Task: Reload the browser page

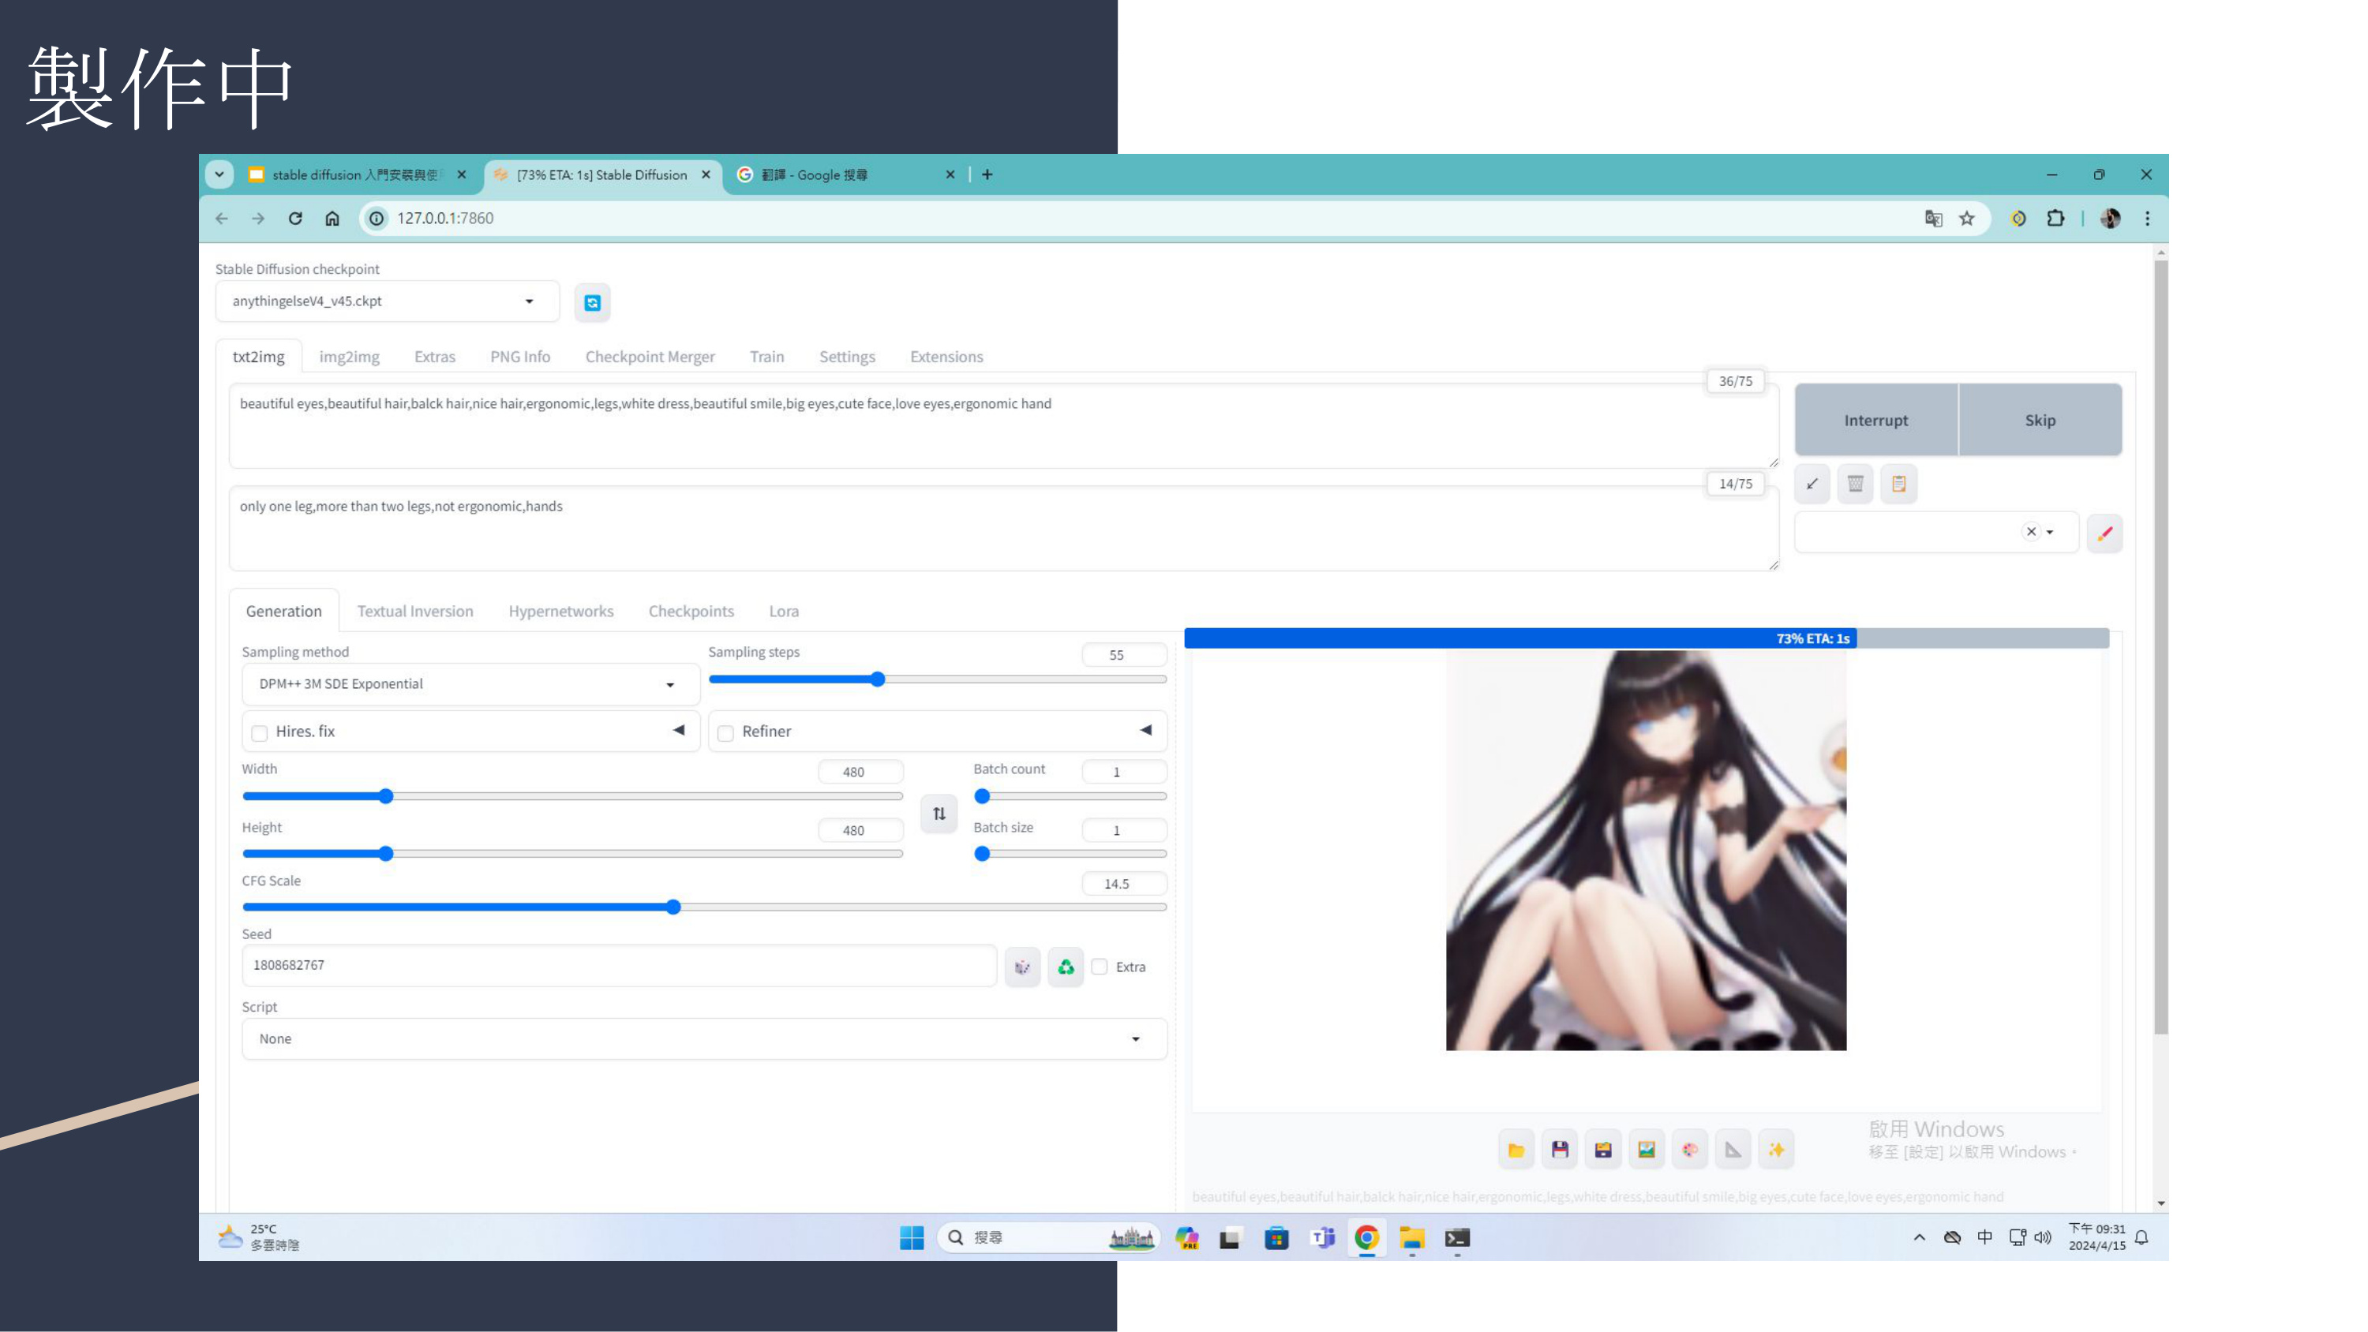Action: 295,219
